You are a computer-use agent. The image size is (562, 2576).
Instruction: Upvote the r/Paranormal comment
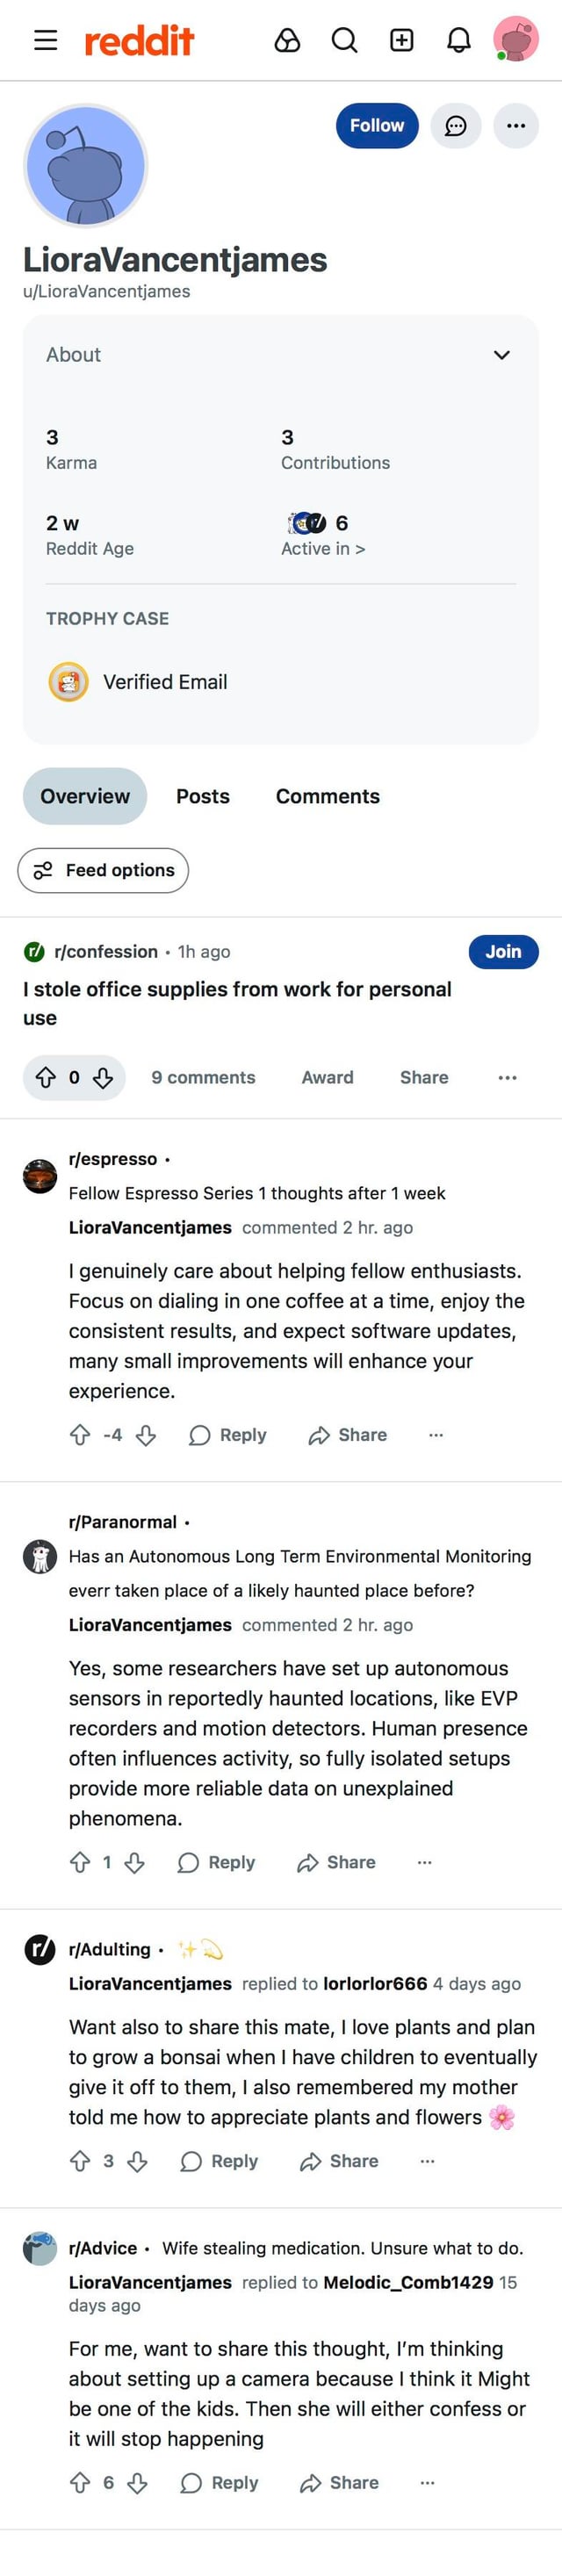pyautogui.click(x=80, y=1862)
